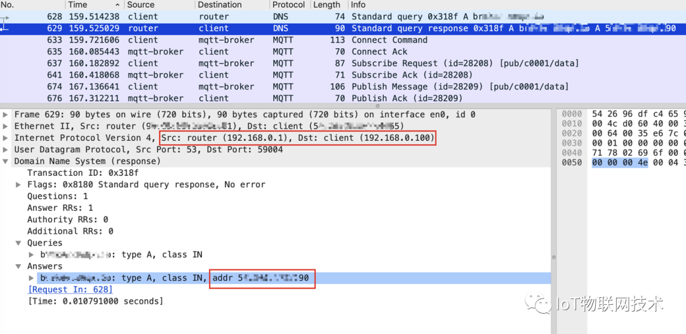This screenshot has width=686, height=334.
Task: Click the packet details vertical scrollbar
Action: [553, 258]
